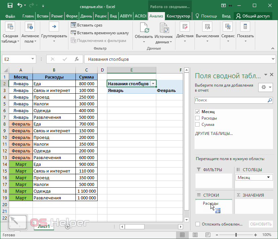Click the add new sheet plus icon

tap(67, 227)
